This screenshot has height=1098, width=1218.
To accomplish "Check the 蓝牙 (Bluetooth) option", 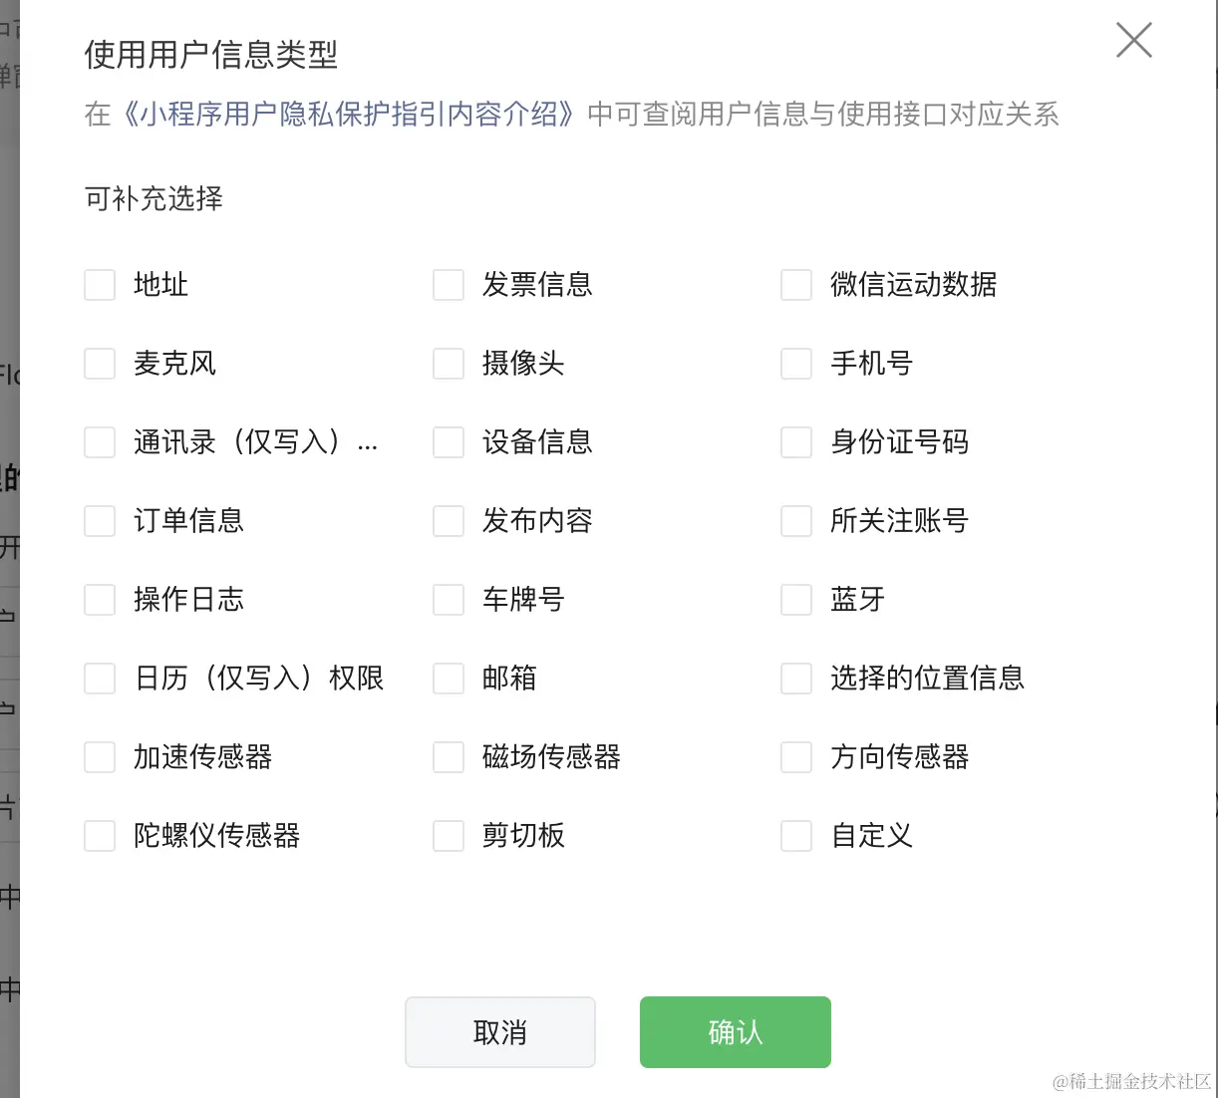I will [796, 599].
